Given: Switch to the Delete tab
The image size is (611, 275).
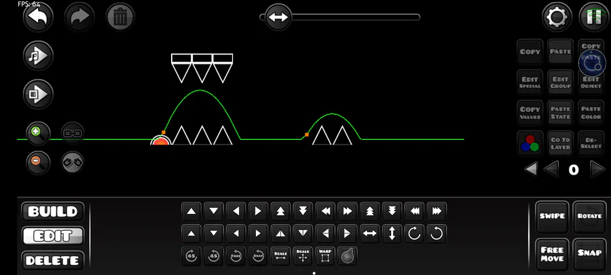Looking at the screenshot, I should click(x=52, y=260).
